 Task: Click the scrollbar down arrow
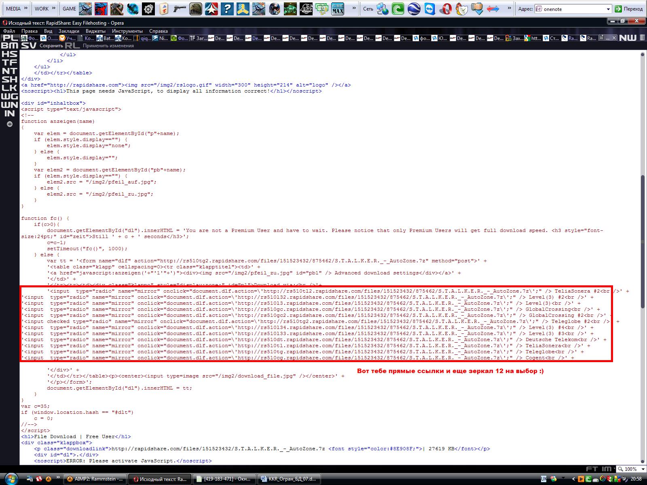pos(643,461)
